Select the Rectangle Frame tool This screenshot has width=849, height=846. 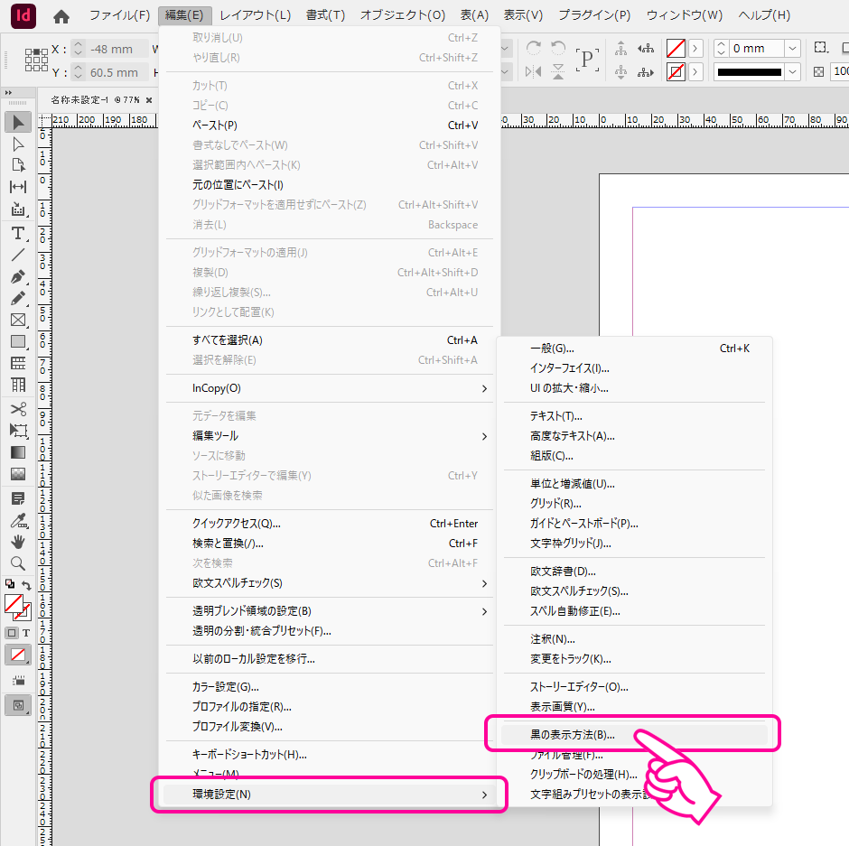coord(18,320)
